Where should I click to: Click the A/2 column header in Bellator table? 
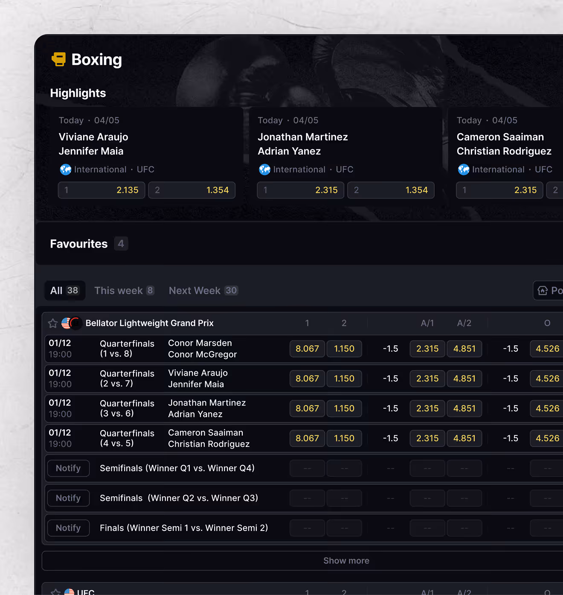point(464,323)
